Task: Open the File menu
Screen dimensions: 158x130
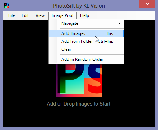Action: tap(12, 15)
